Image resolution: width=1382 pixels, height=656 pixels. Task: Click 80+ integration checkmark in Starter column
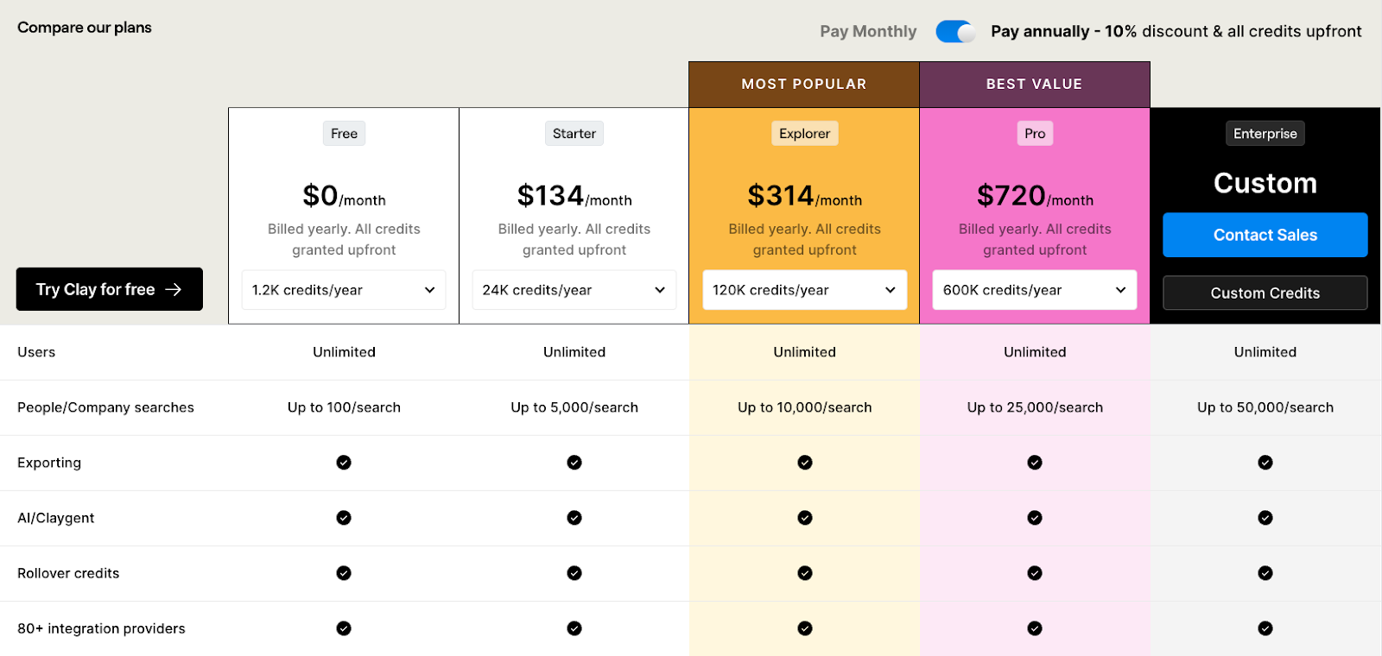[x=574, y=628]
